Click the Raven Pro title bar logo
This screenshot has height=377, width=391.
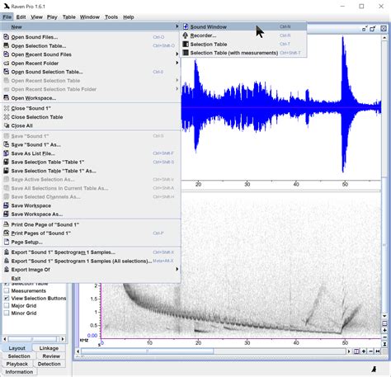pos(7,6)
